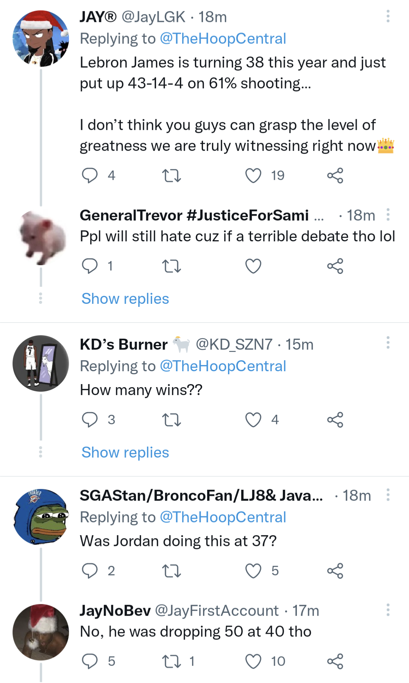
Task: Like JayNoBev's tweet with 10 likes
Action: coord(253,661)
